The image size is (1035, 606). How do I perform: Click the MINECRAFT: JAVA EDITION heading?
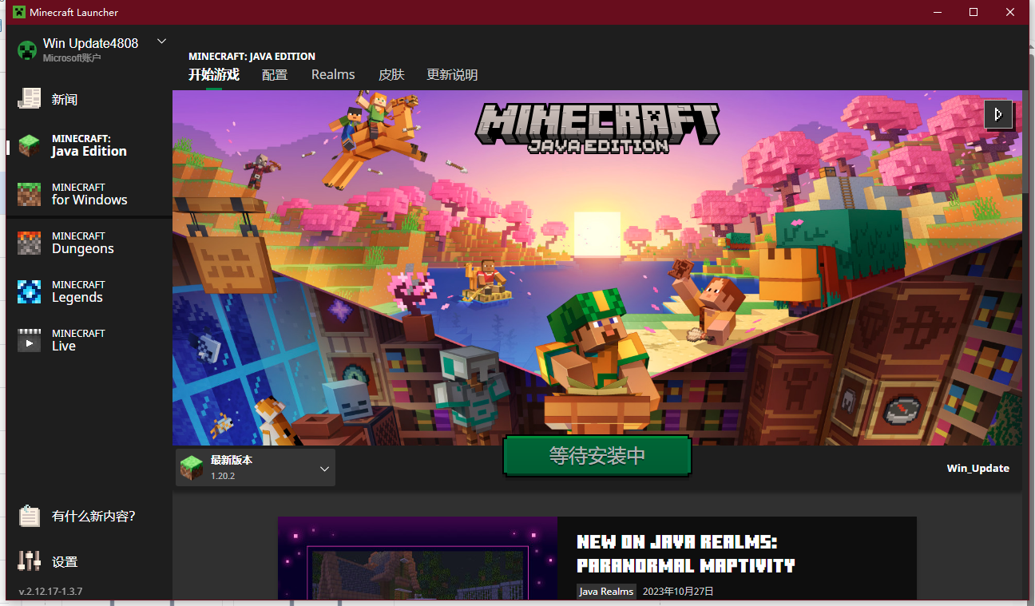tap(252, 57)
